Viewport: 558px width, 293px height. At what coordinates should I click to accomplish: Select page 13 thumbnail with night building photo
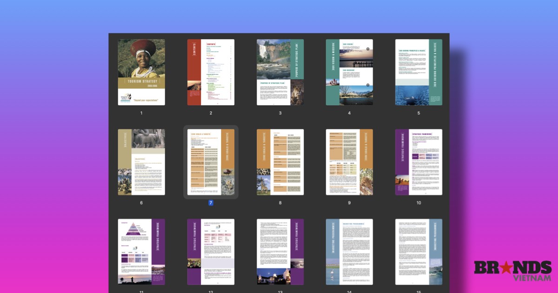(x=280, y=252)
